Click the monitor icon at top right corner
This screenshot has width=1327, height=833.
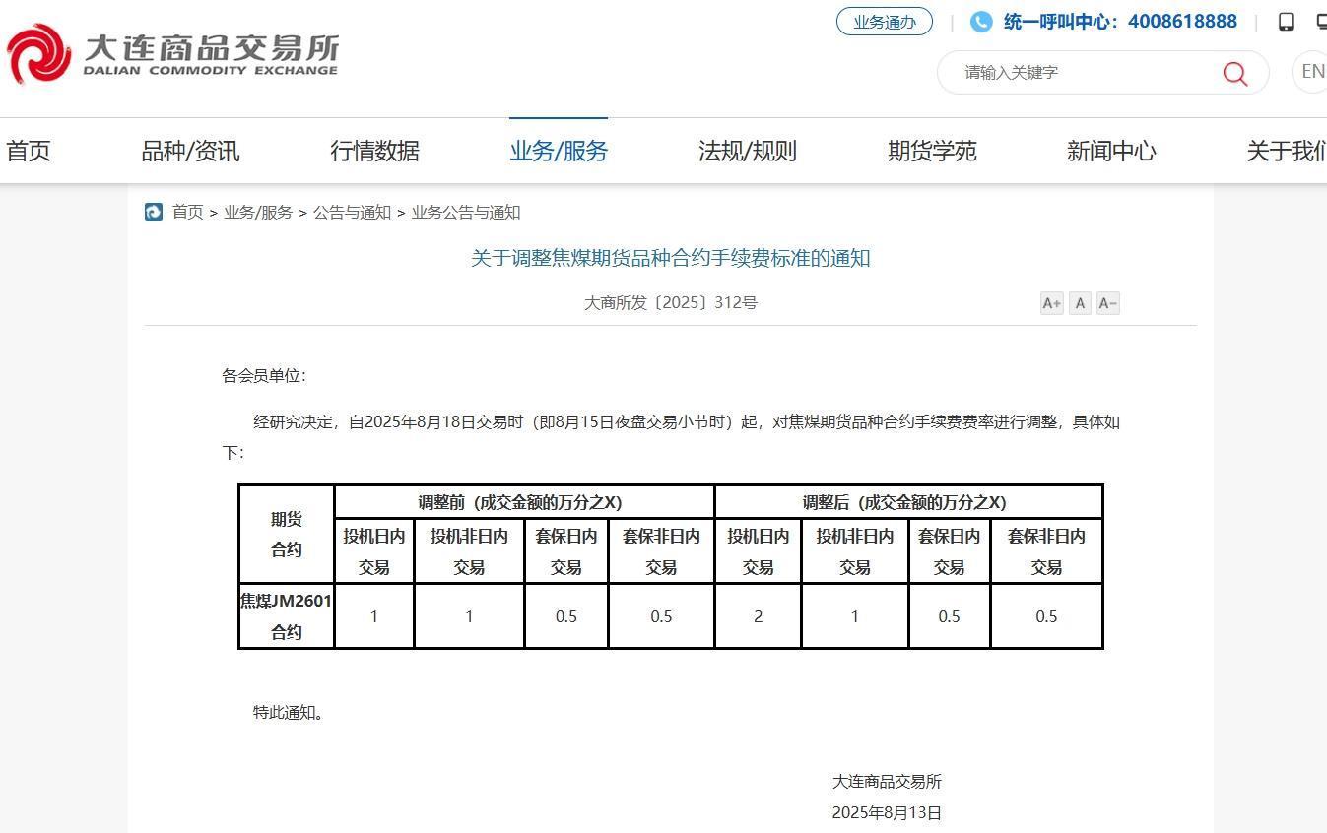pyautogui.click(x=1321, y=20)
